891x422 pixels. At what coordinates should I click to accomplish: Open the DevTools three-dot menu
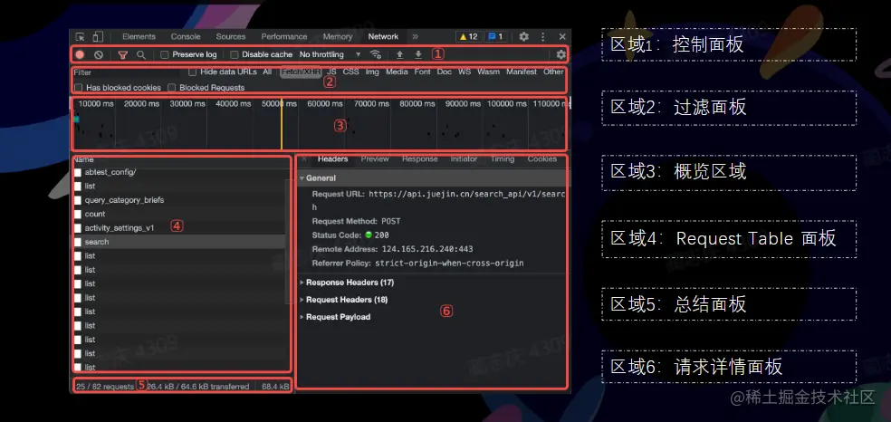point(543,37)
